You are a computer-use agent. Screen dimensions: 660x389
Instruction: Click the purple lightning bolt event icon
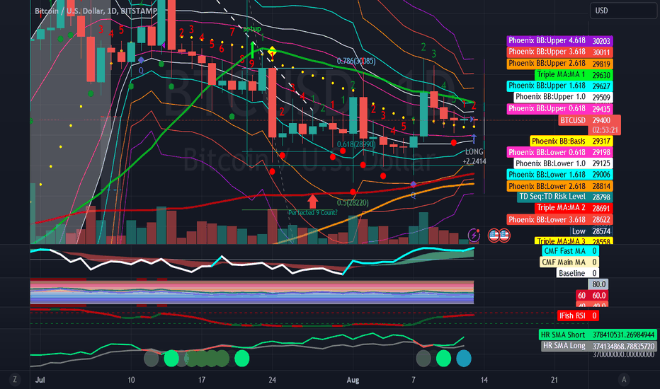click(474, 235)
